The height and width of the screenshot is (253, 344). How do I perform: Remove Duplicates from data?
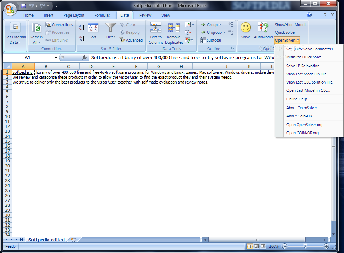[174, 33]
